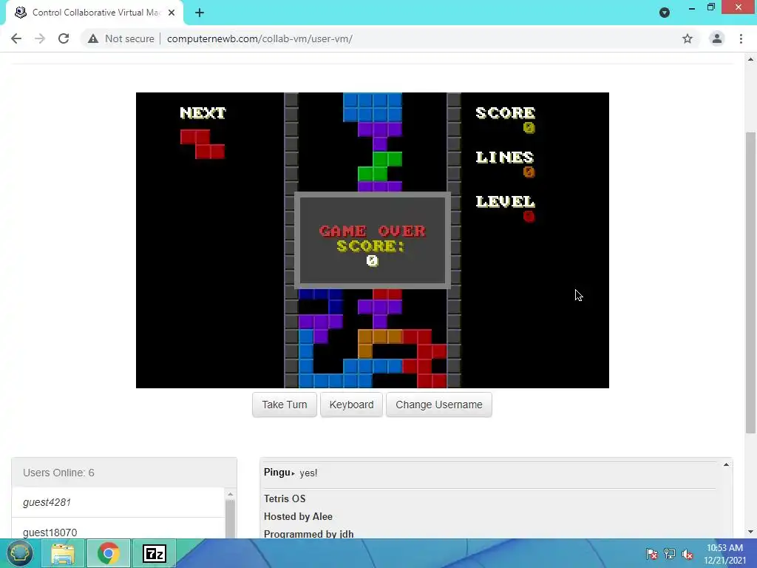Click the users list scrollbar thumb

pyautogui.click(x=231, y=518)
